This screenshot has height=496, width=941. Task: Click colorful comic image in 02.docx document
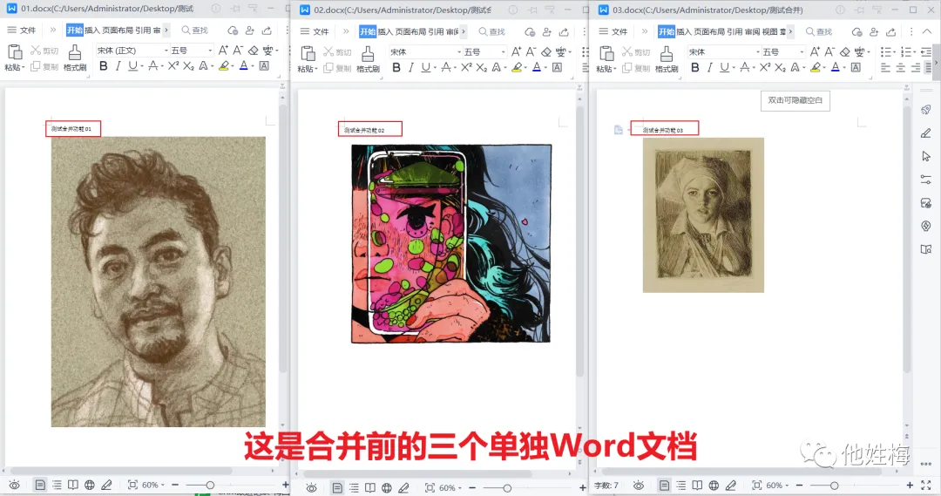(x=450, y=243)
